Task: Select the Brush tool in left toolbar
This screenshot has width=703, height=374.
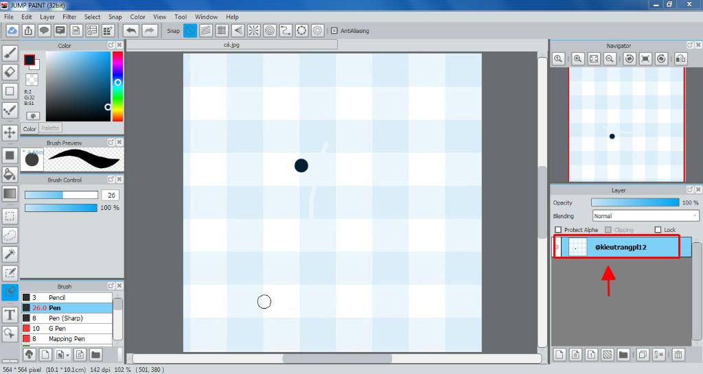Action: tap(10, 53)
